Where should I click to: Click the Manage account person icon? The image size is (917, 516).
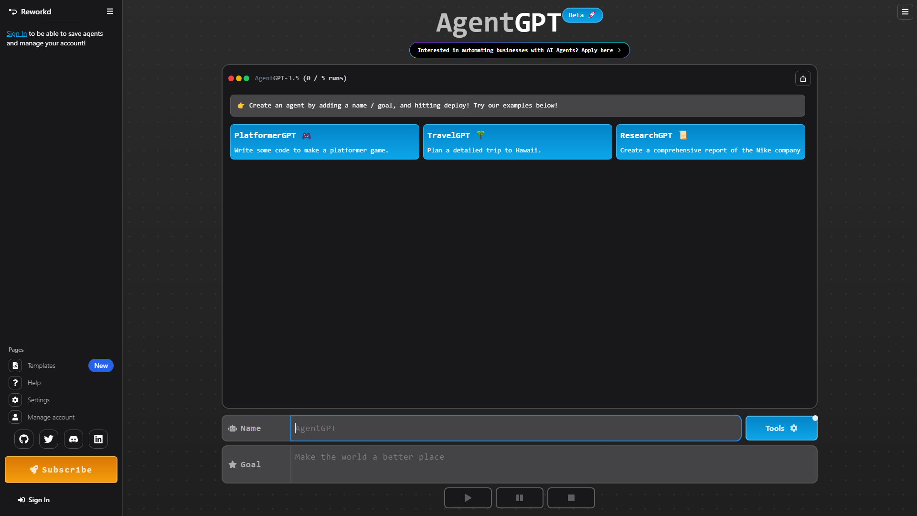pyautogui.click(x=15, y=417)
